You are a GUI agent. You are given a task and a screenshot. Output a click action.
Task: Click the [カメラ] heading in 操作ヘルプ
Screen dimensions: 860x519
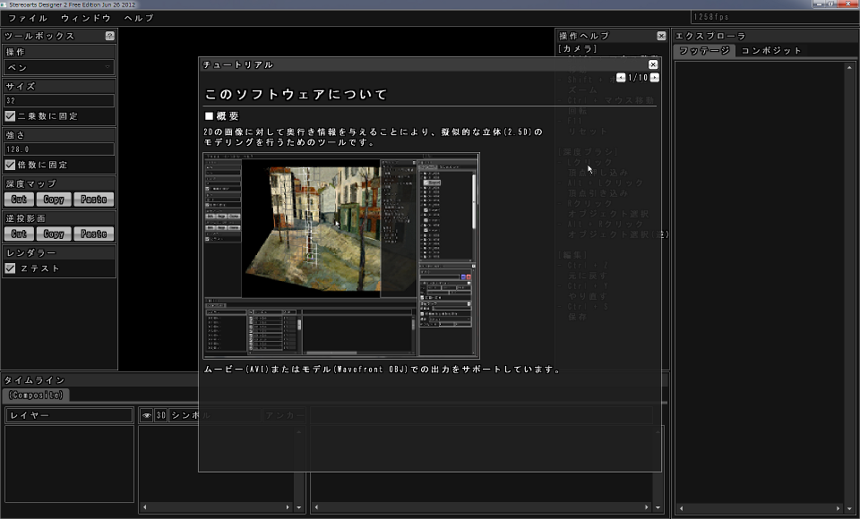click(x=578, y=49)
